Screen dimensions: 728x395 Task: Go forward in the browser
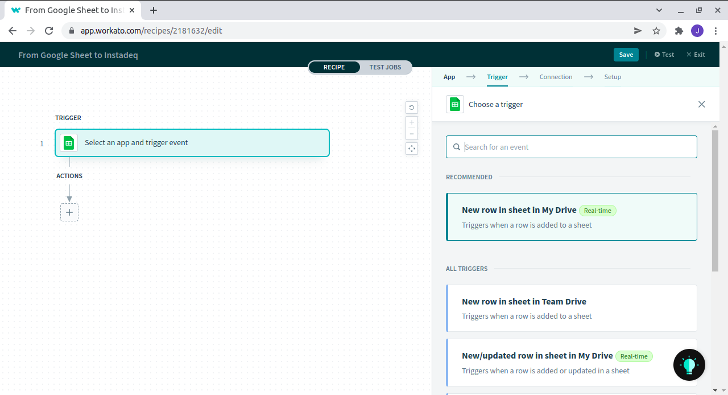pos(31,31)
